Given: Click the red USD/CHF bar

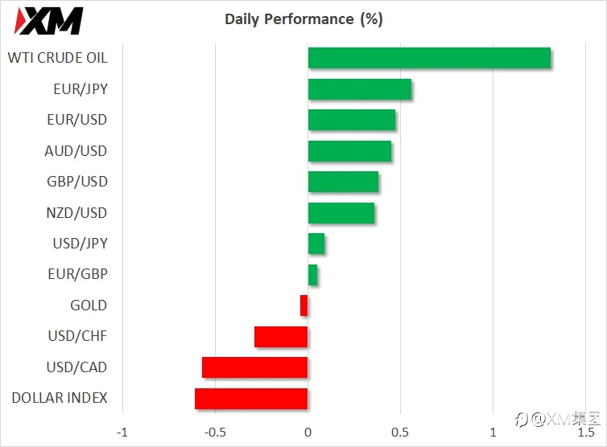Looking at the screenshot, I should click(281, 337).
